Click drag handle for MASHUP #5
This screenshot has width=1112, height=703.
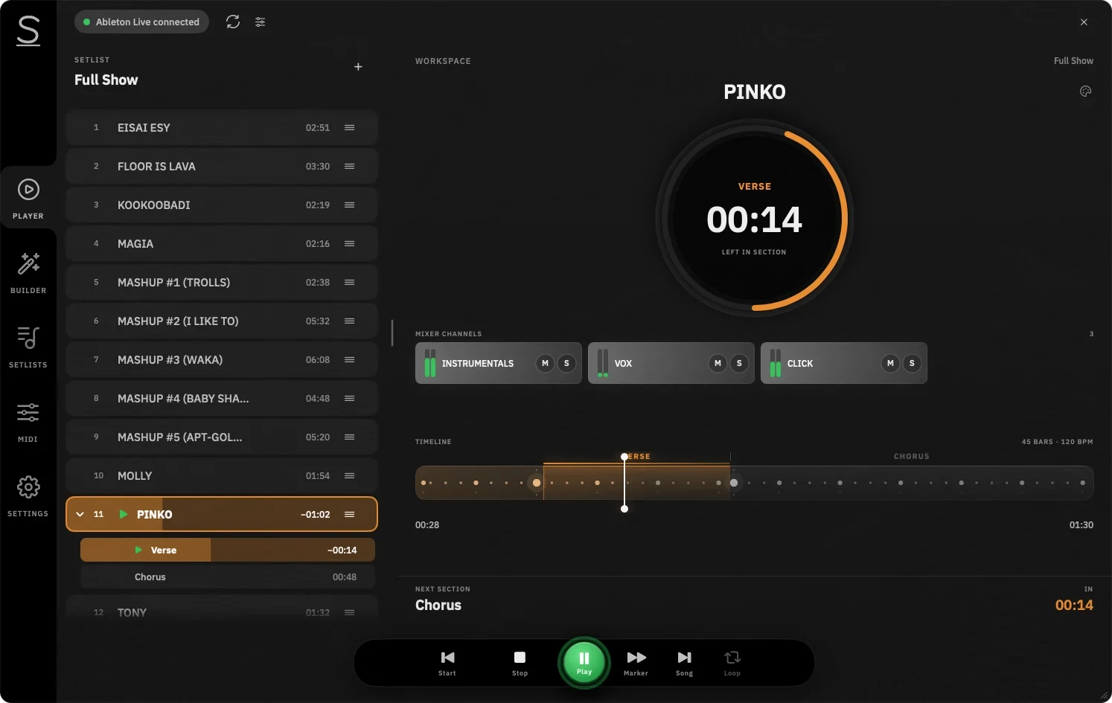coord(350,437)
